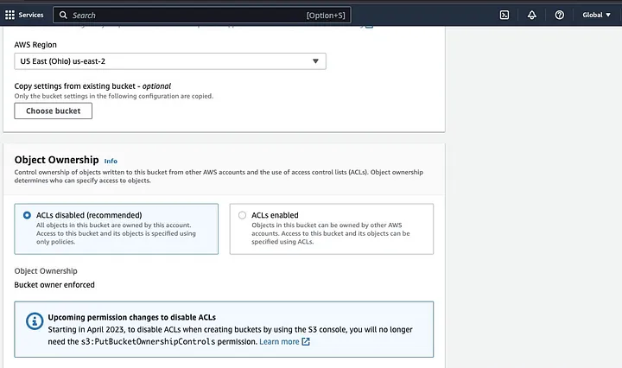The width and height of the screenshot is (622, 368).
Task: Open the Services grid menu icon
Action: click(10, 15)
